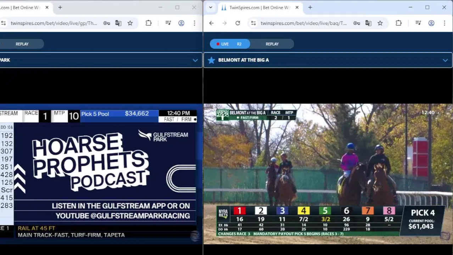Click the right window's address URL

pyautogui.click(x=304, y=23)
